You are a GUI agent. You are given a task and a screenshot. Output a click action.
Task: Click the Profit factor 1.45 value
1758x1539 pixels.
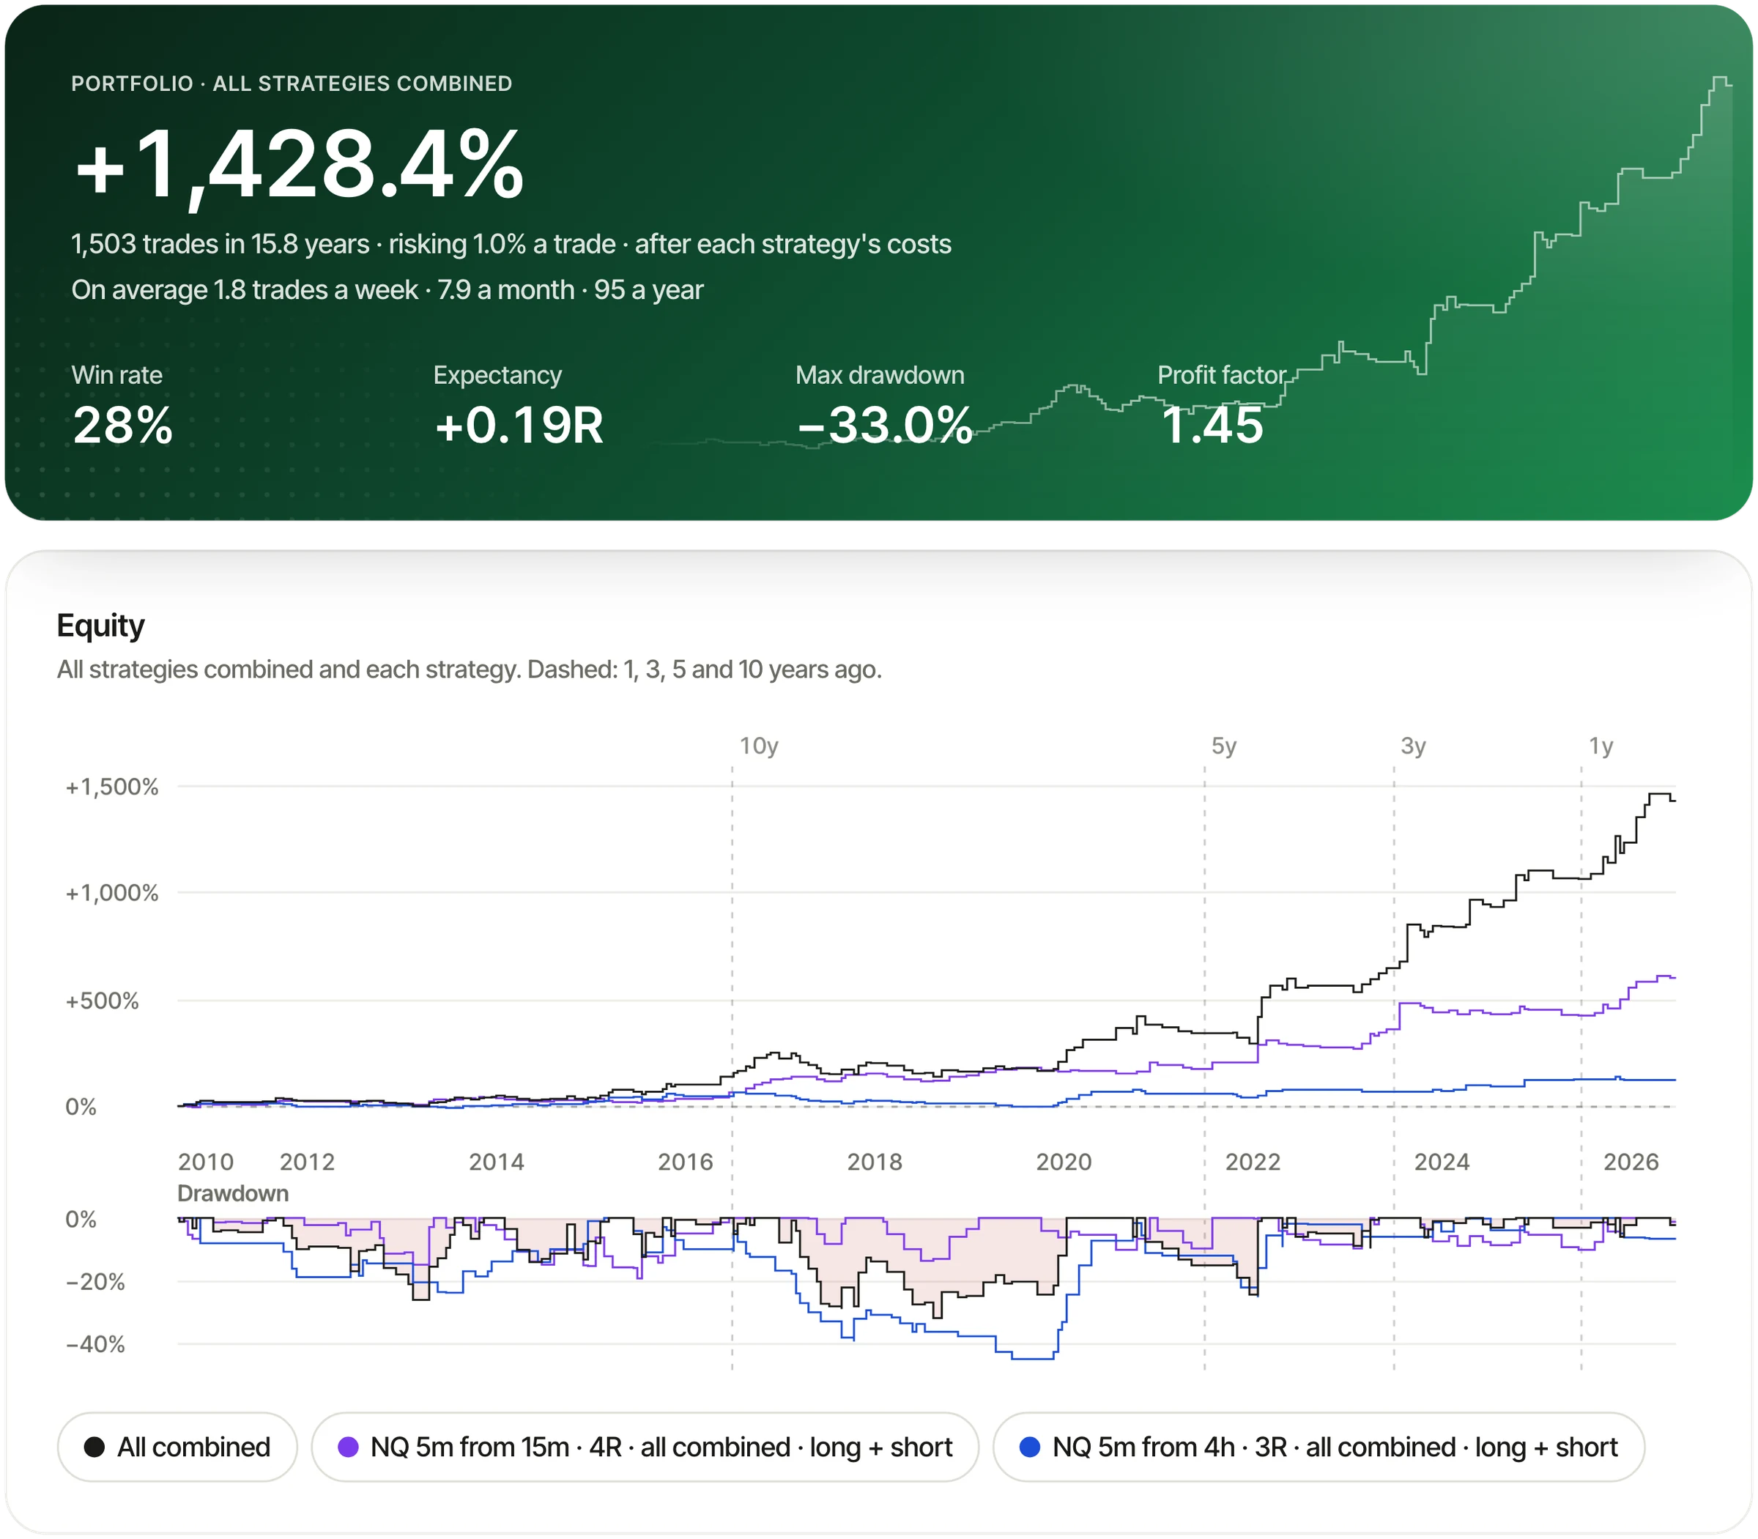[1212, 425]
